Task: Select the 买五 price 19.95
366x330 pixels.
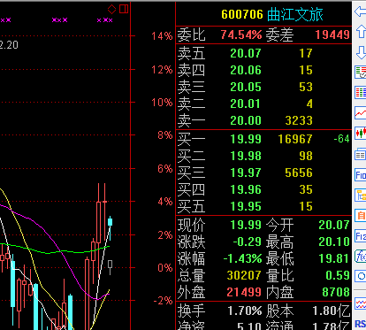Action: [x=246, y=206]
